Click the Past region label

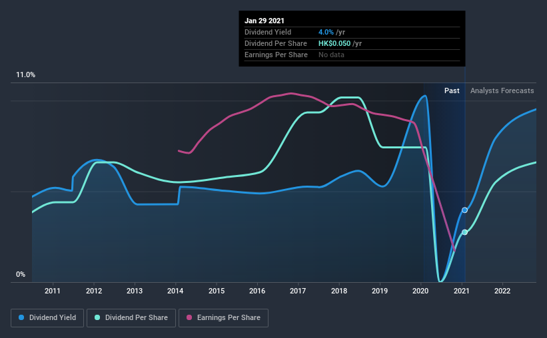pyautogui.click(x=452, y=90)
